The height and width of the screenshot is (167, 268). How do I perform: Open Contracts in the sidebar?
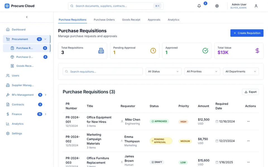click(27, 104)
